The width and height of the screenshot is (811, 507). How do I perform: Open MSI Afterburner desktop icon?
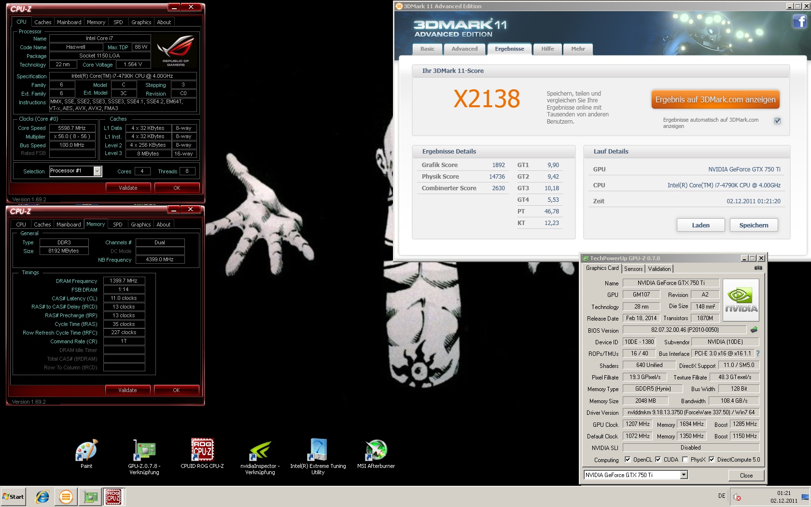coord(376,453)
